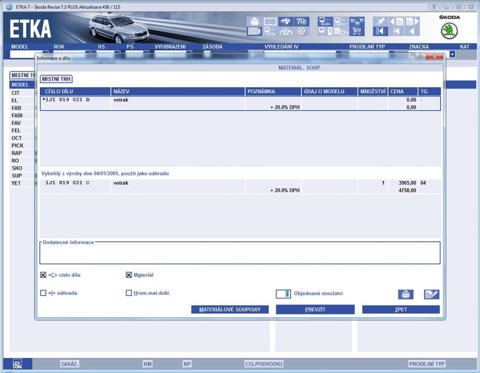Screen dimensions: 480x373
Task: Click the LexCom logo in the status bar
Action: click(x=17, y=364)
